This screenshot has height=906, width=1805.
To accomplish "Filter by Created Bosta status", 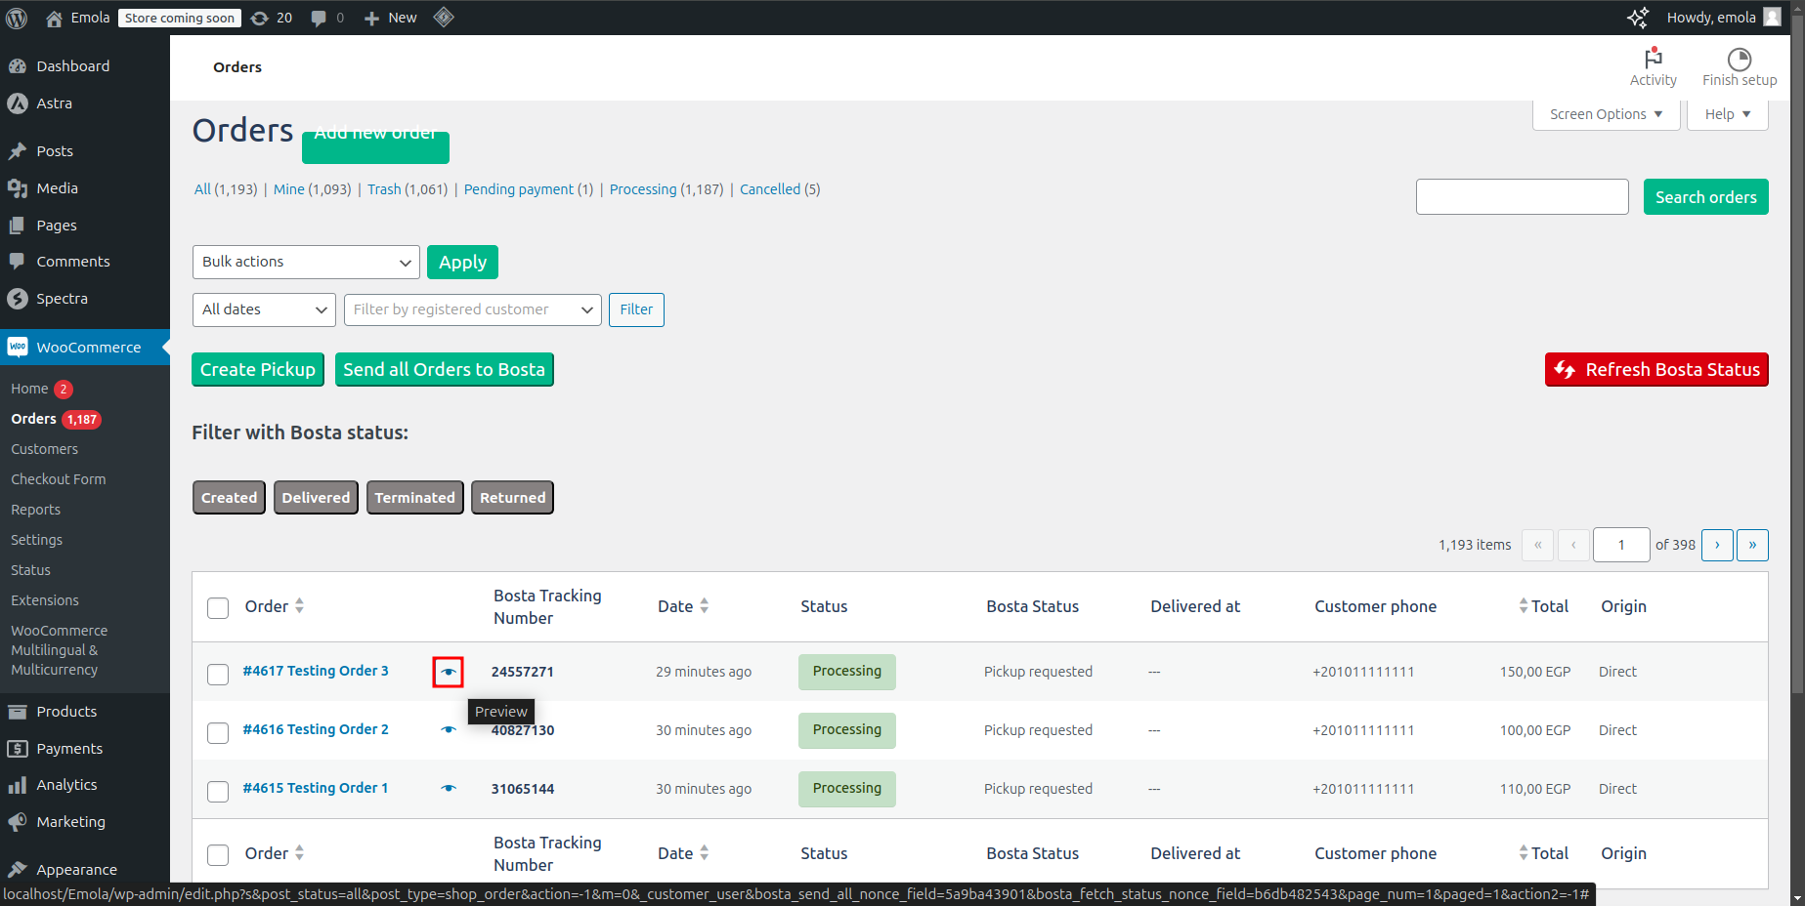I will coord(229,498).
